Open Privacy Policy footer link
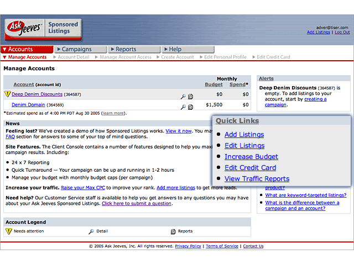Screen dimensions: 354x265 [x=188, y=246]
